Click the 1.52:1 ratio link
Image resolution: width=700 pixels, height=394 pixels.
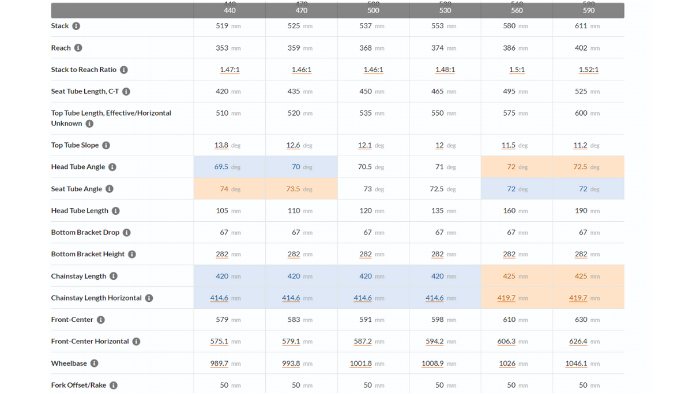tap(588, 70)
